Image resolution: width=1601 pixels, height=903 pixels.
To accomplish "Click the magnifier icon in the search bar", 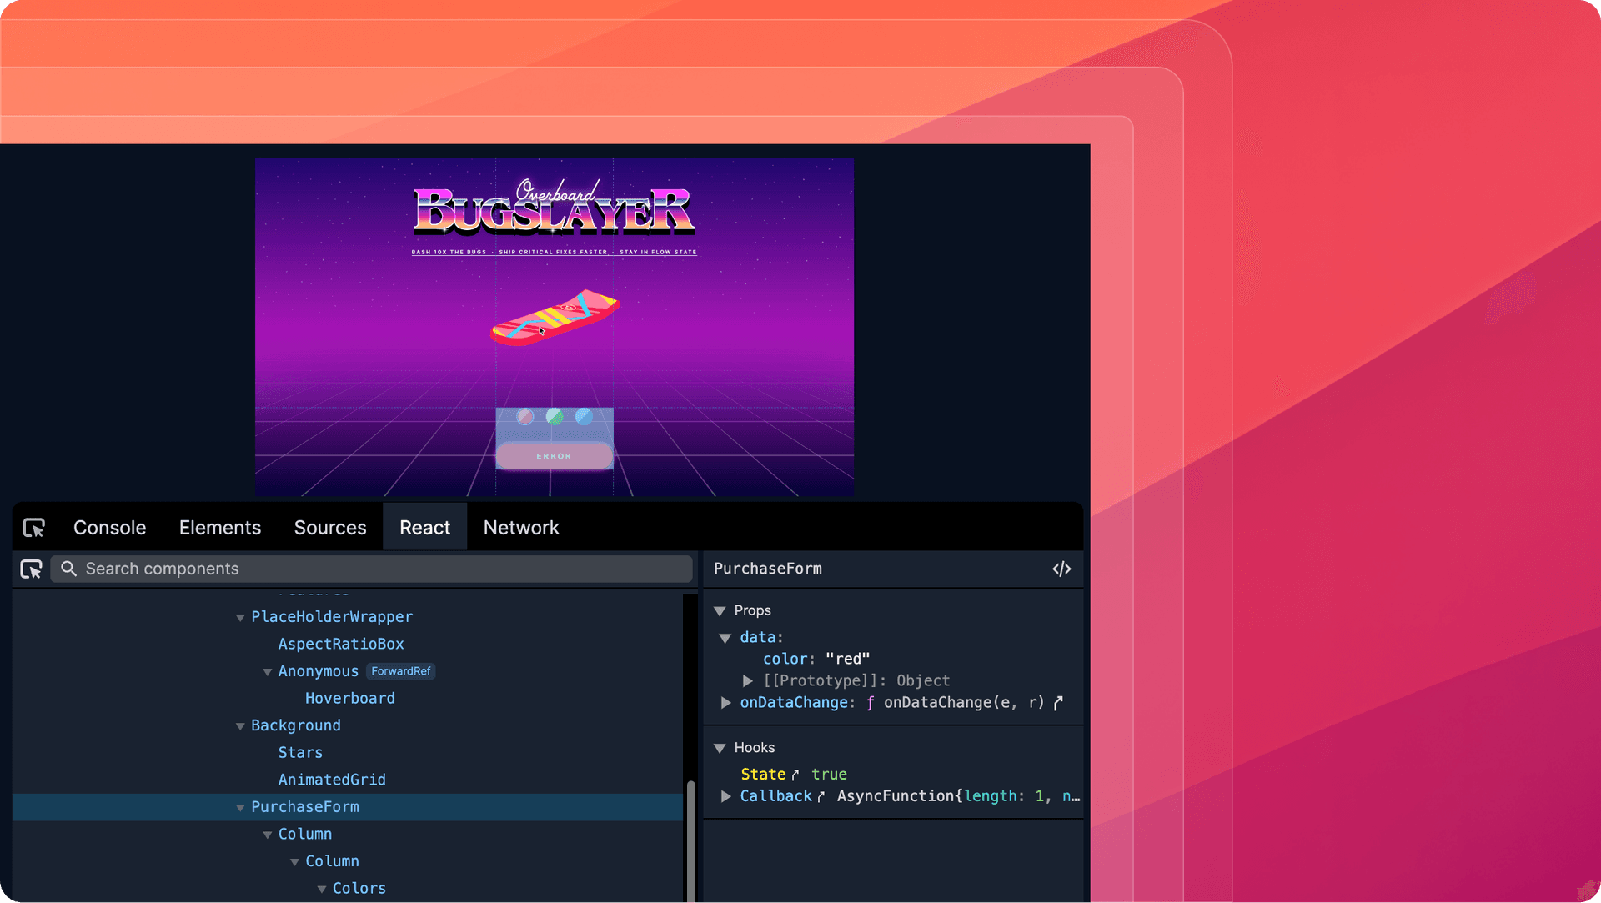I will click(x=68, y=569).
